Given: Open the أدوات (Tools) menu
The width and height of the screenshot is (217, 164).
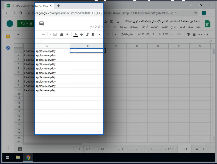Looking at the screenshot, I should coord(145,27).
